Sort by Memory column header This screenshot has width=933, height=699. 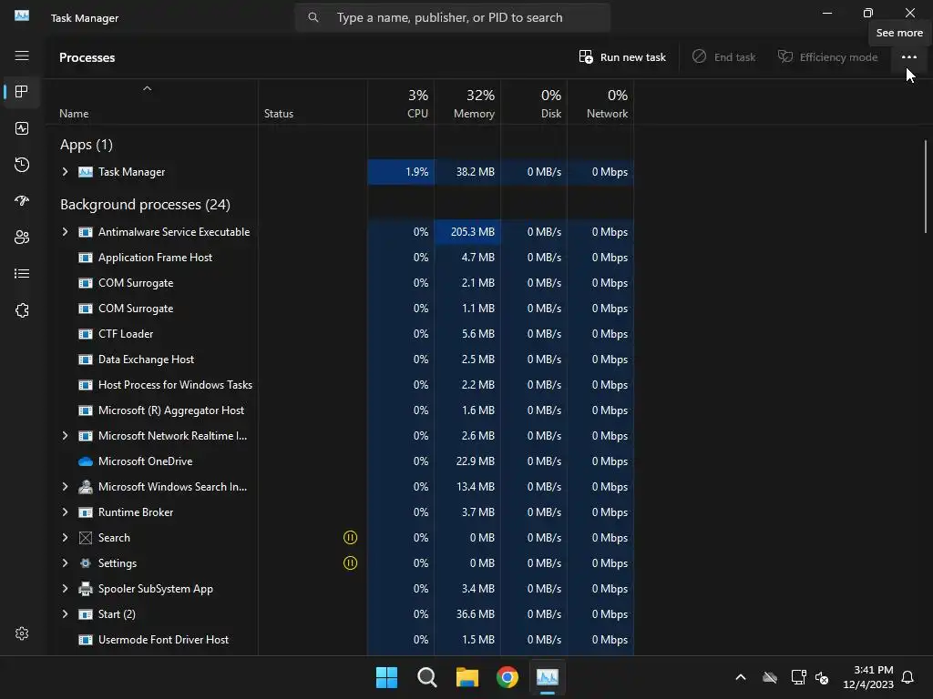coord(467,103)
